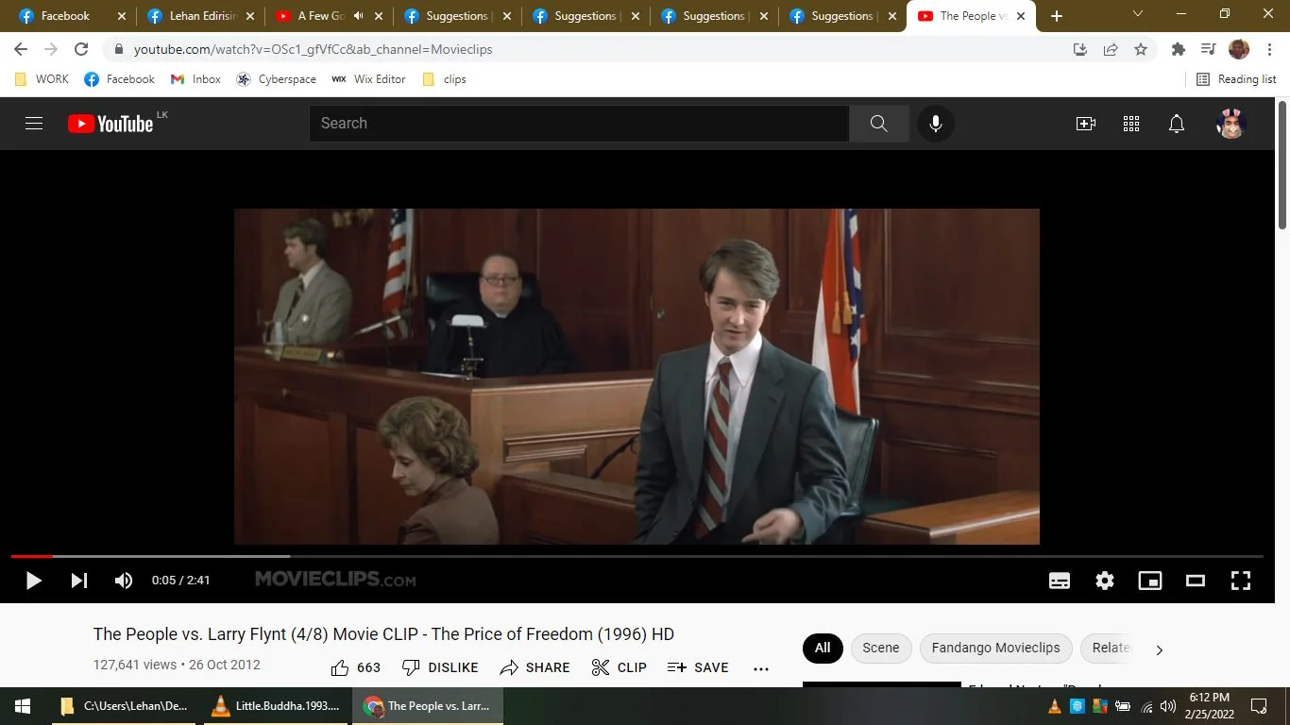Share the video using the SHARE button
The image size is (1290, 725).
coord(535,667)
